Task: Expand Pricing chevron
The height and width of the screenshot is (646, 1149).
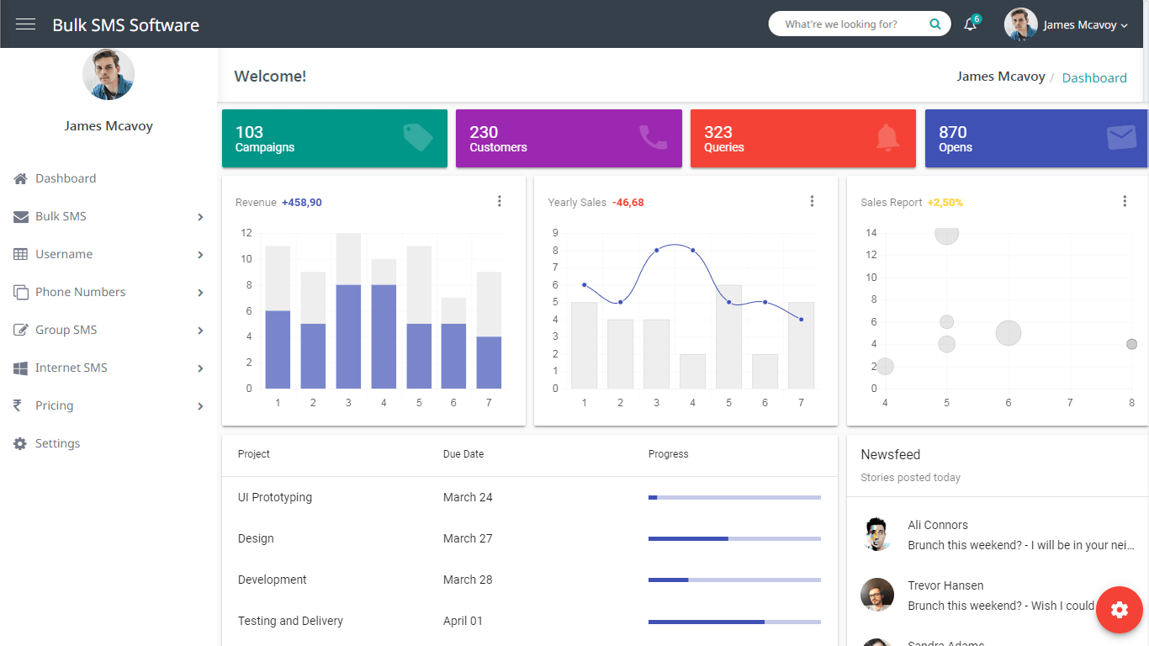Action: click(x=200, y=406)
